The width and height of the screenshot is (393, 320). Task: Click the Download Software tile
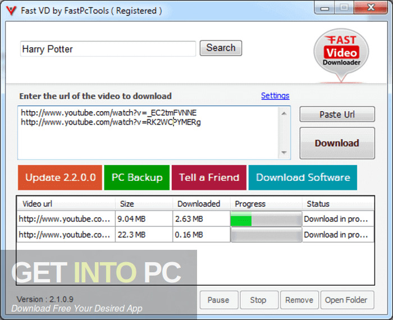(x=303, y=177)
